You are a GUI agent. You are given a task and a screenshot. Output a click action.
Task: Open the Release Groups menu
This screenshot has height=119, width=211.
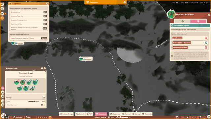point(66,114)
